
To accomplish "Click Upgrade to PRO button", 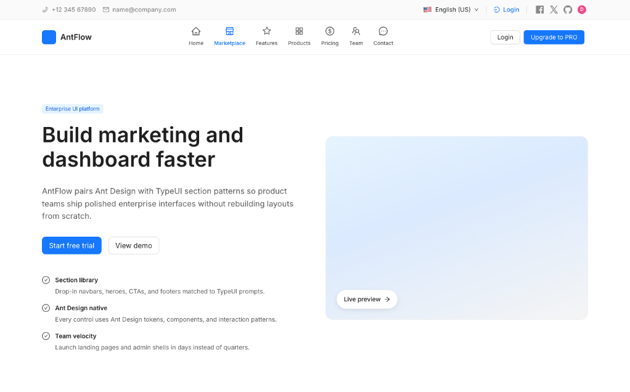I will point(554,37).
